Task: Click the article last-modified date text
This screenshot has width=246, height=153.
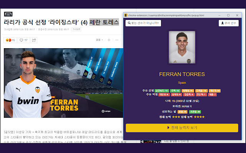Action: 53,29
